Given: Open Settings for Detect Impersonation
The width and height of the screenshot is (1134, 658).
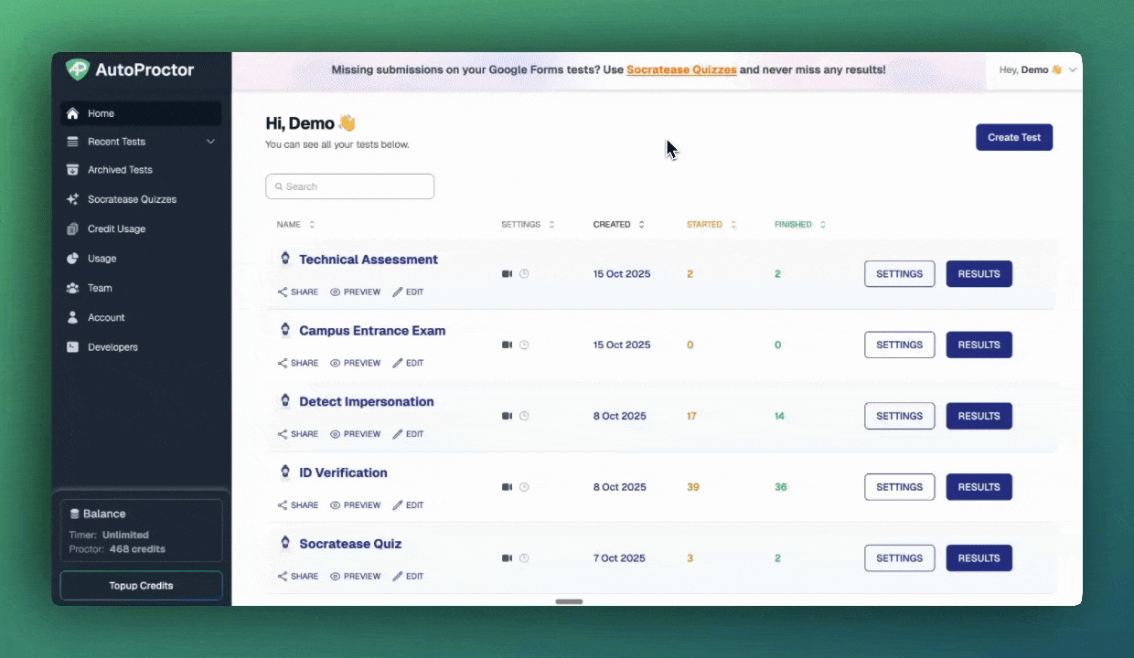Looking at the screenshot, I should [x=900, y=416].
